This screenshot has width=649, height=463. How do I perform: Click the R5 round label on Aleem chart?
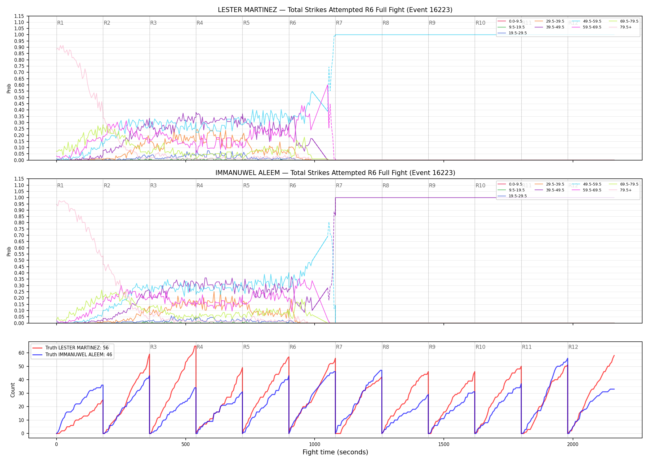(246, 186)
